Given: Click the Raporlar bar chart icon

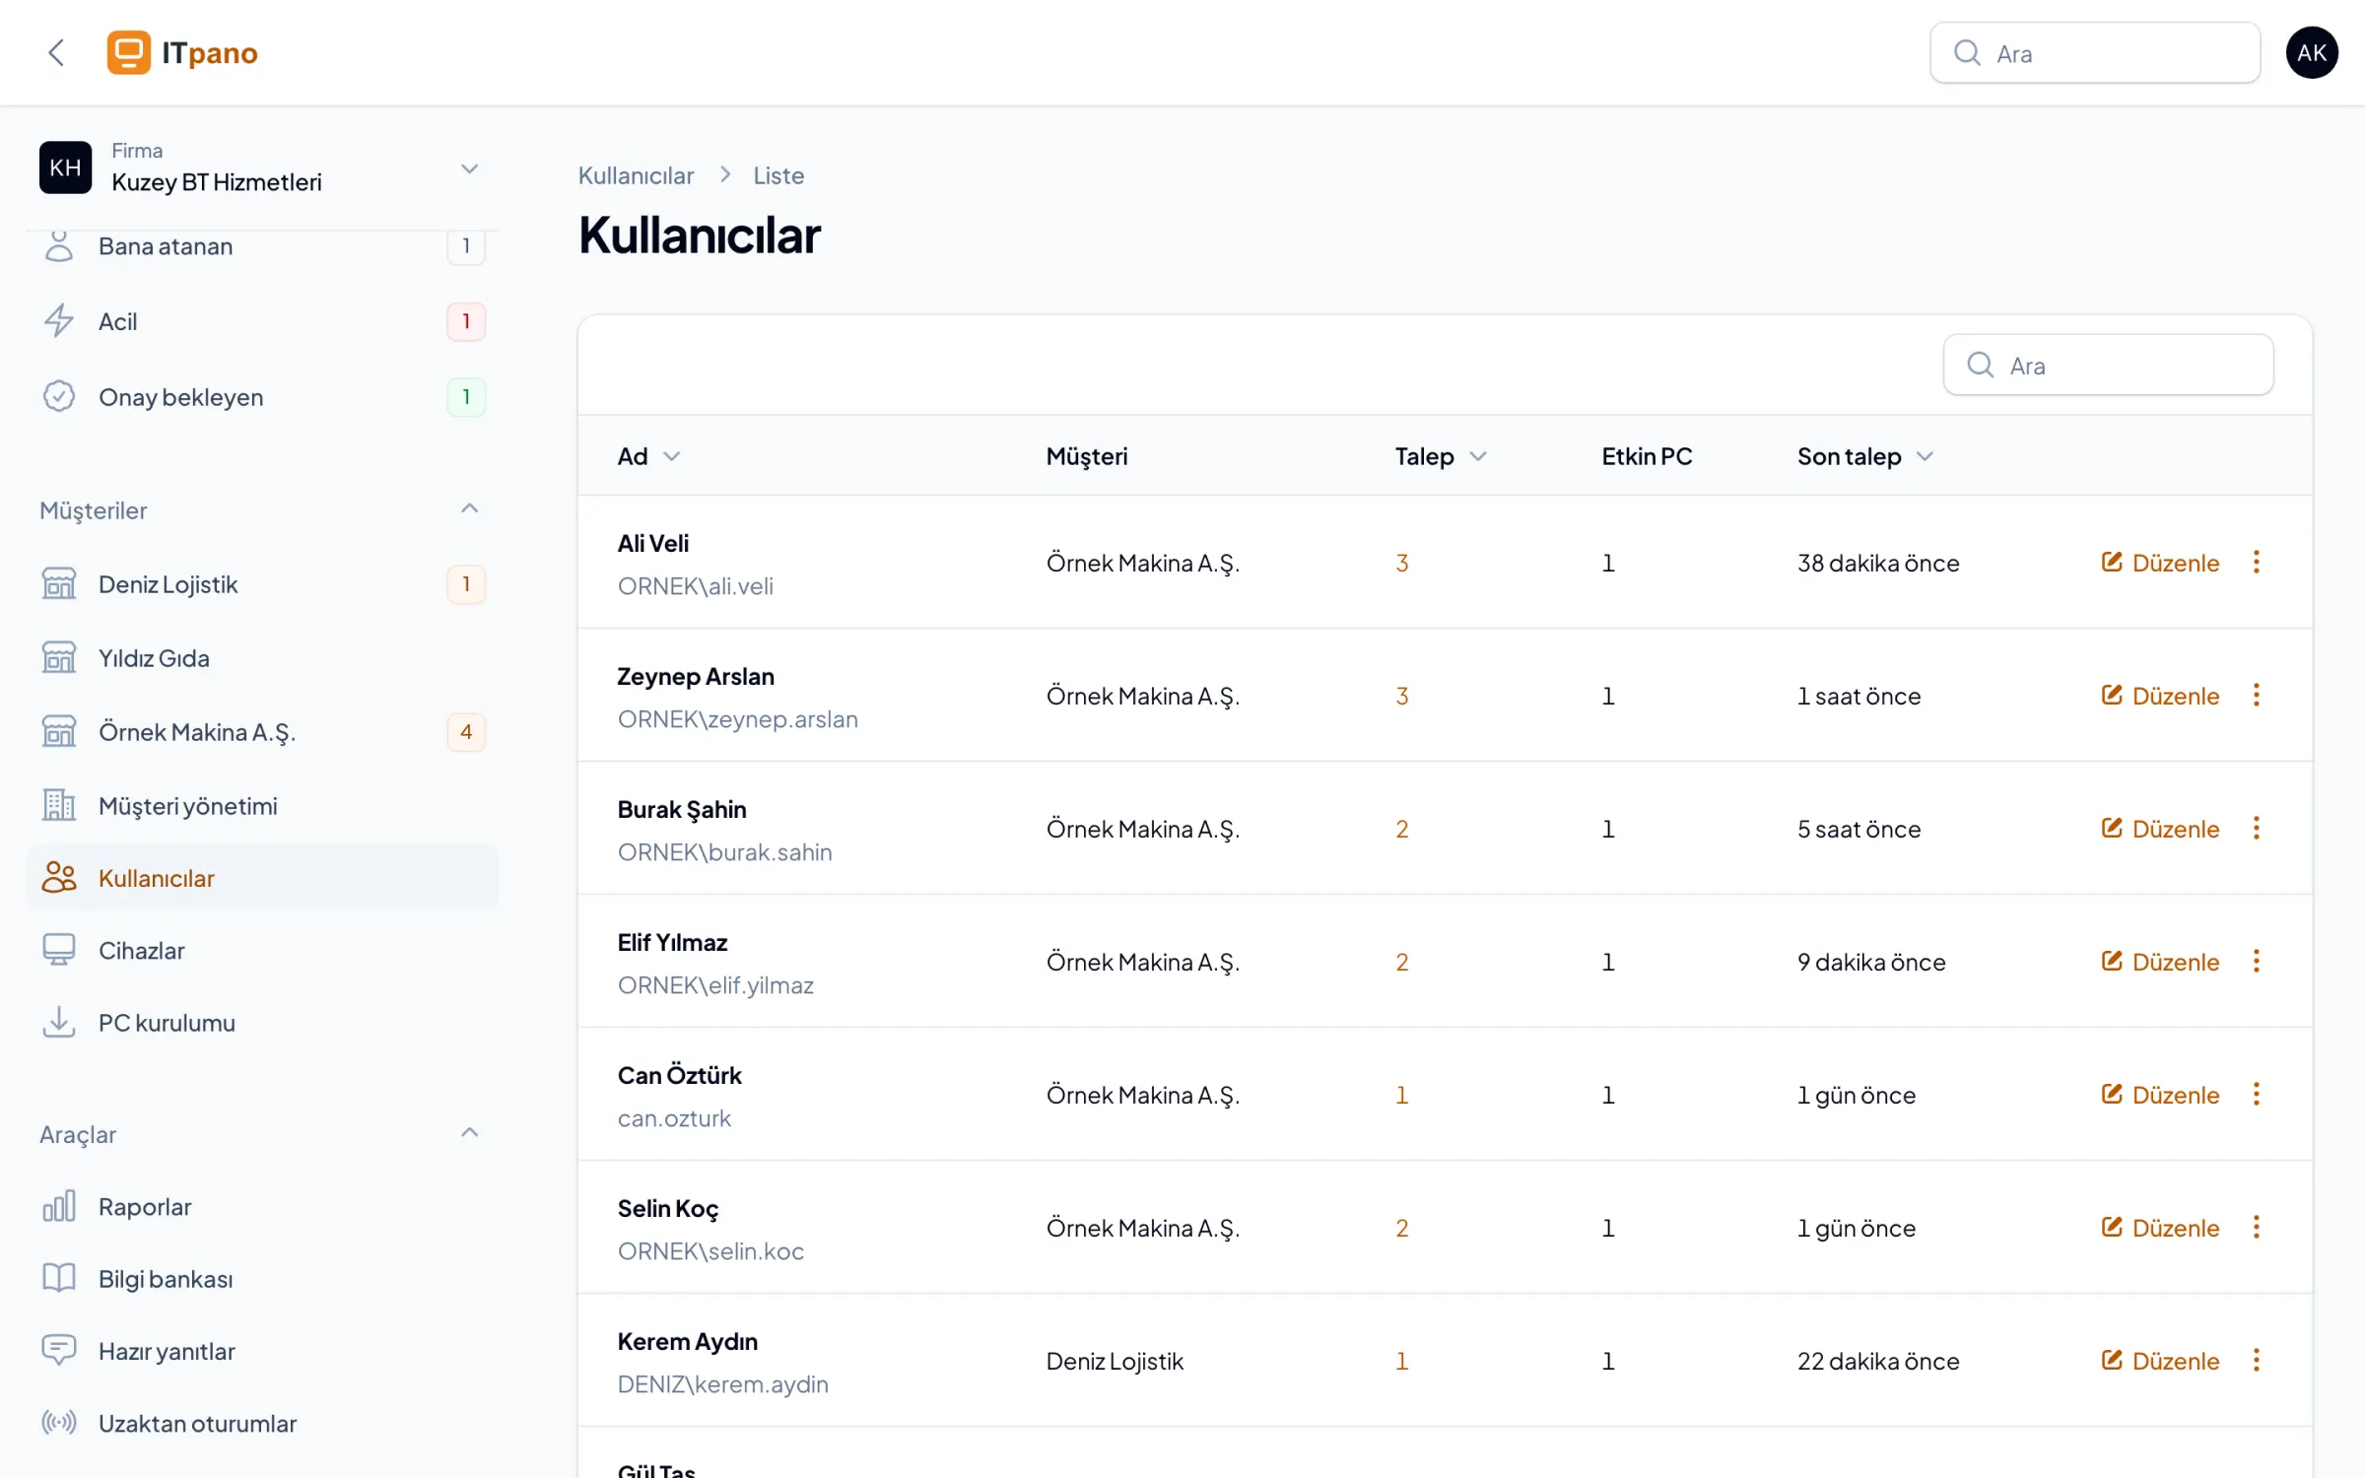Looking at the screenshot, I should click(x=59, y=1206).
